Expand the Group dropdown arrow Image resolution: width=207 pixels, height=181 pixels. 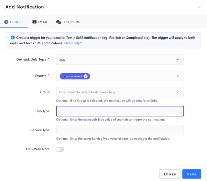pyautogui.click(x=178, y=92)
